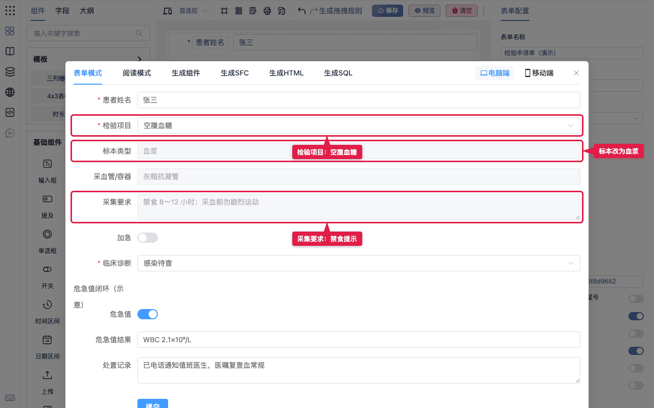The height and width of the screenshot is (408, 654).
Task: Open the code brackets icon in sidebar
Action: 10,113
